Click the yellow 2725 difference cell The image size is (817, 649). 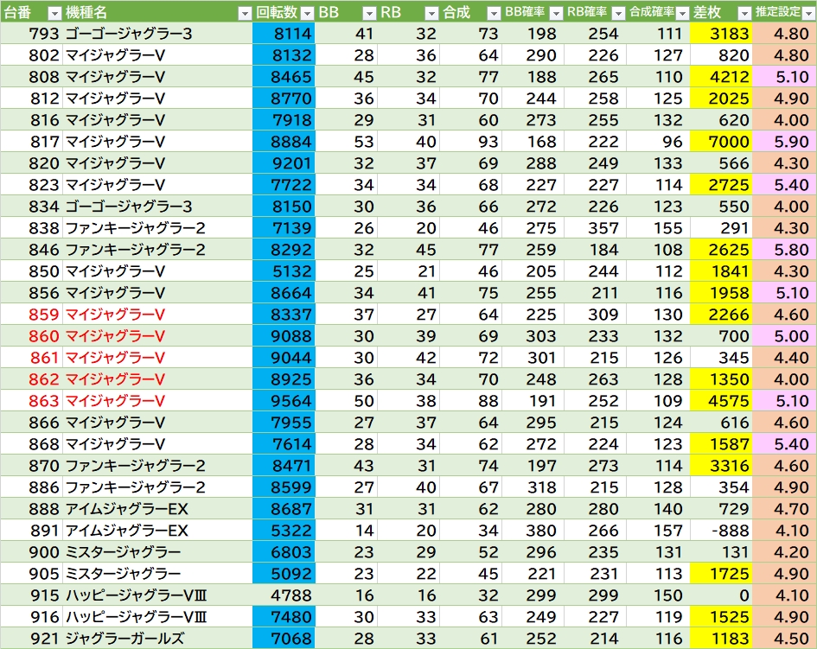pos(721,185)
